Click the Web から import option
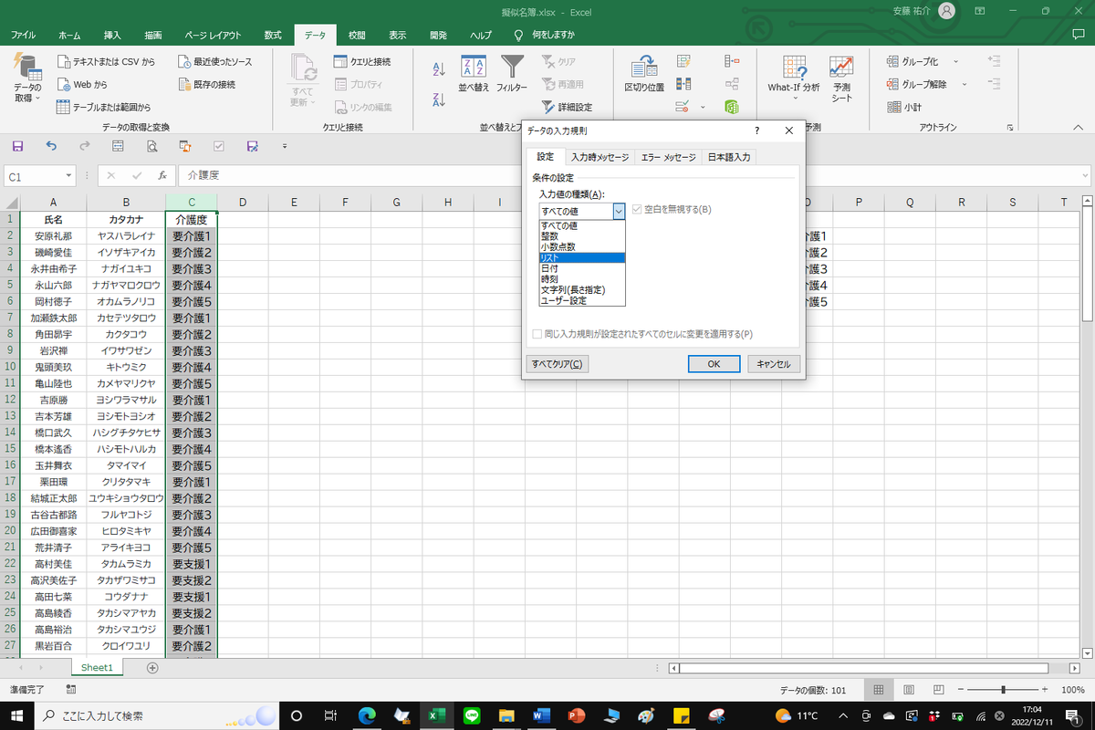This screenshot has width=1095, height=730. click(x=81, y=84)
